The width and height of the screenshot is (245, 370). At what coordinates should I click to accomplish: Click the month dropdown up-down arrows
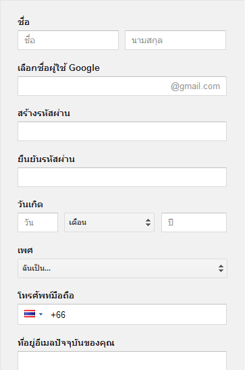(148, 223)
